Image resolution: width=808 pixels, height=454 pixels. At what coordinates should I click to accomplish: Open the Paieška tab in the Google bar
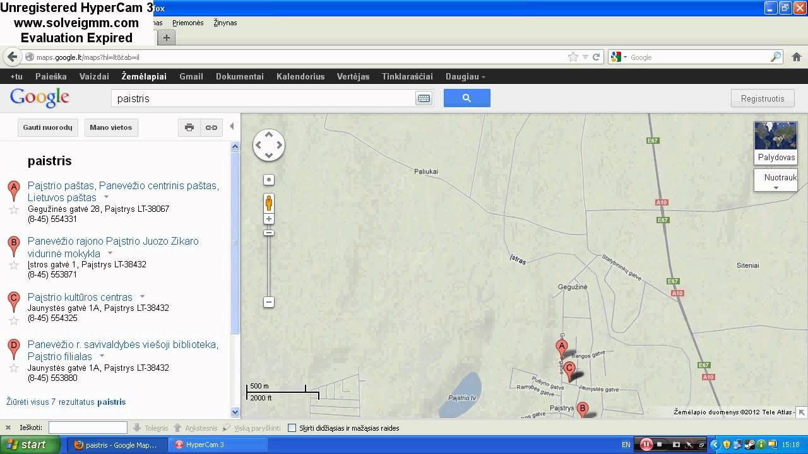point(51,76)
